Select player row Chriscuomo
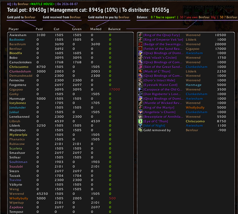The height and width of the screenshot is (214, 238). click(x=70, y=67)
